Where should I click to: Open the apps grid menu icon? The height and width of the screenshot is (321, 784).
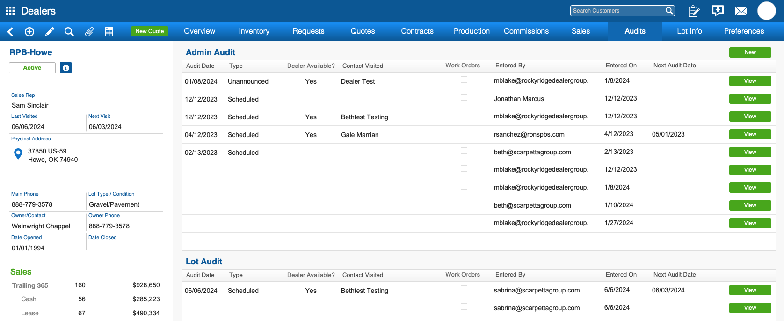click(10, 11)
